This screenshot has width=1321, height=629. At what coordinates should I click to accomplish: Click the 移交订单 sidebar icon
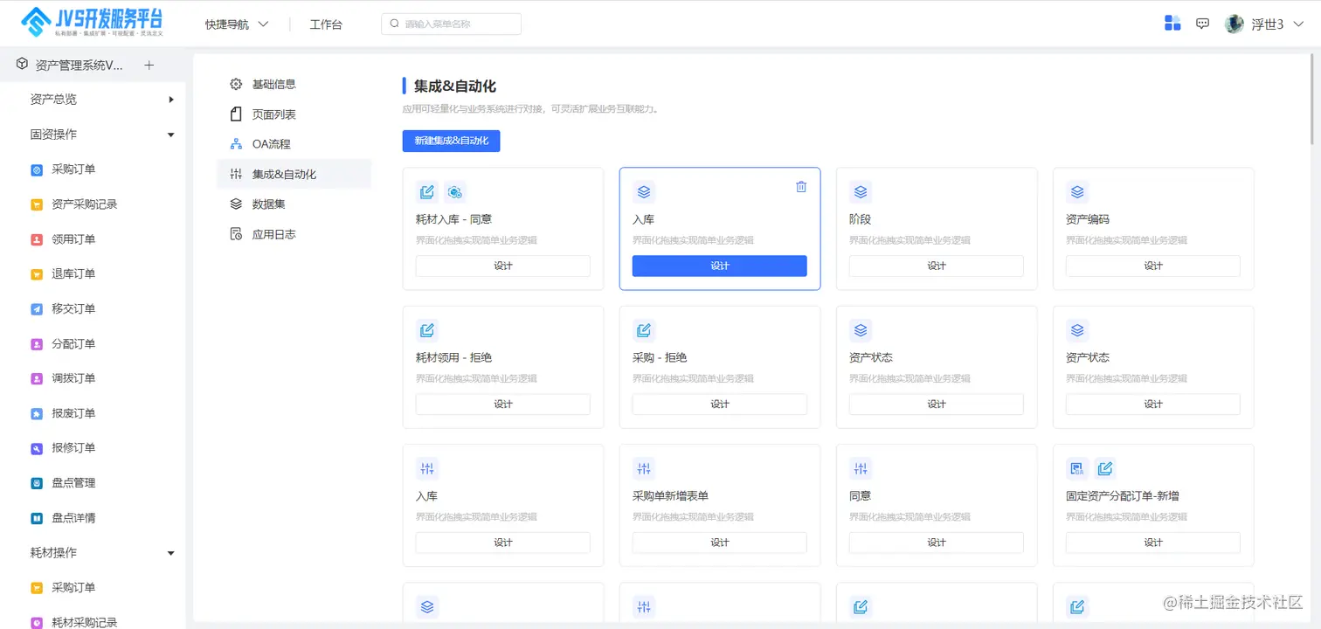click(37, 309)
